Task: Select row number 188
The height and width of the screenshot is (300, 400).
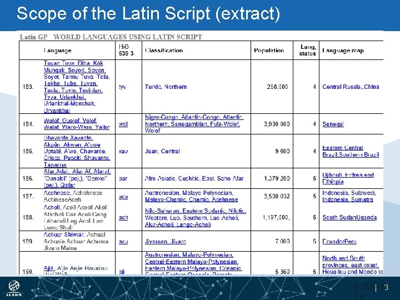Action: 28,217
